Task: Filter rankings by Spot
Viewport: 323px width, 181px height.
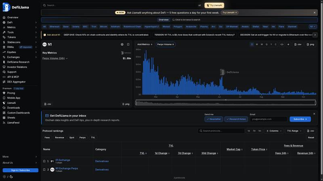Action: click(x=72, y=138)
